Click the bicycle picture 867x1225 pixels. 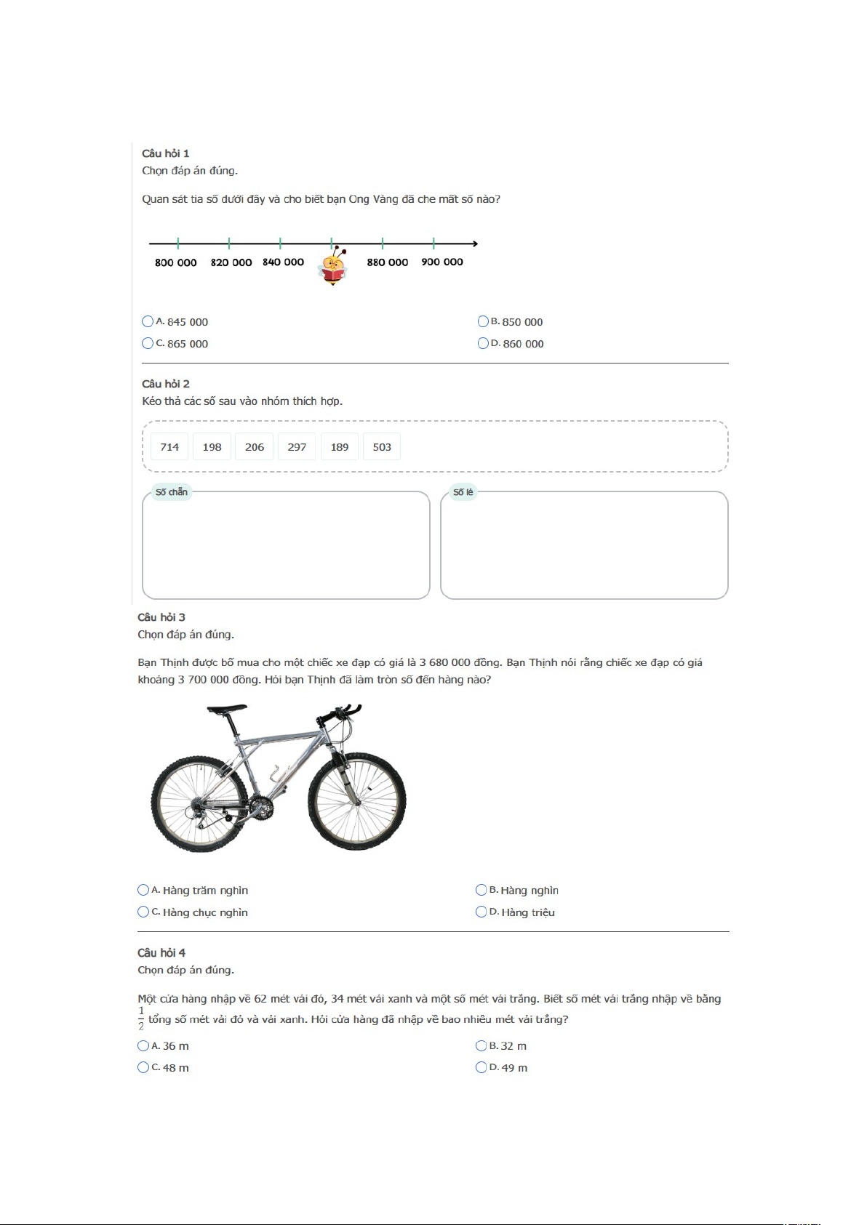pyautogui.click(x=278, y=777)
